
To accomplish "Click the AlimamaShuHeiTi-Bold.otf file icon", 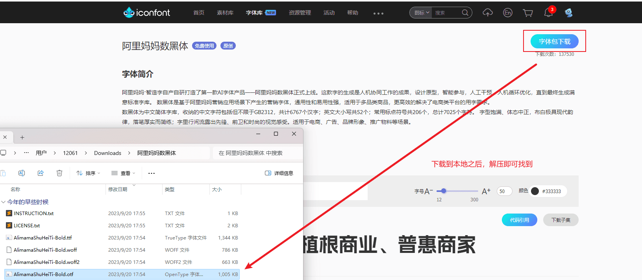I will [x=9, y=274].
